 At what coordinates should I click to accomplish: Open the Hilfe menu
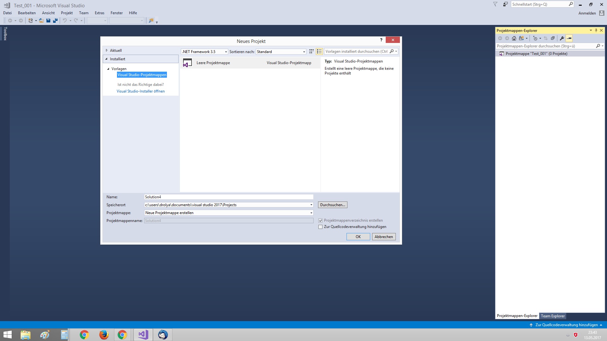point(133,13)
